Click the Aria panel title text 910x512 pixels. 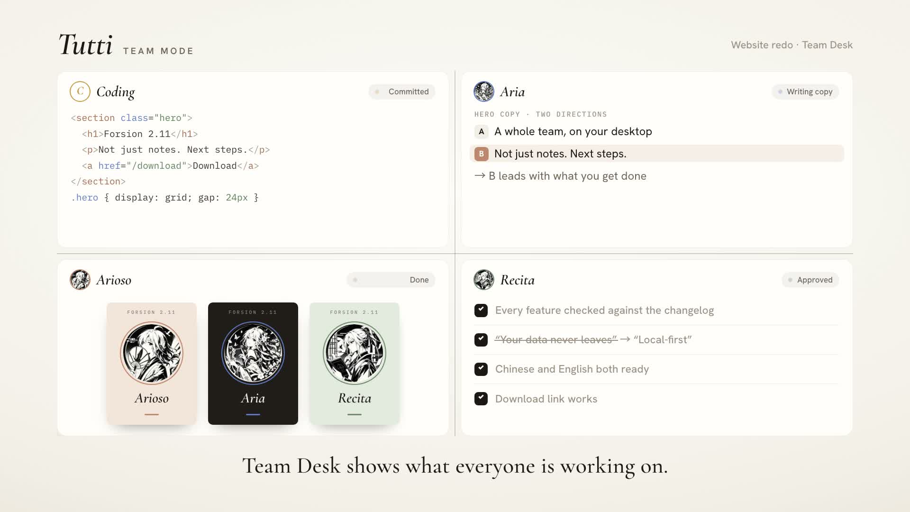pos(512,91)
